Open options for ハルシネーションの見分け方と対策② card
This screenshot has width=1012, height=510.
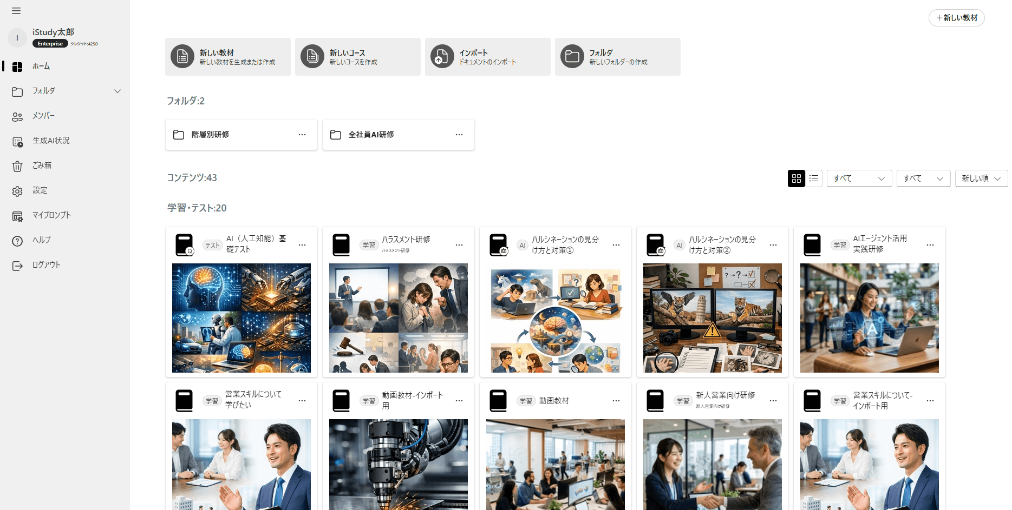pyautogui.click(x=773, y=245)
